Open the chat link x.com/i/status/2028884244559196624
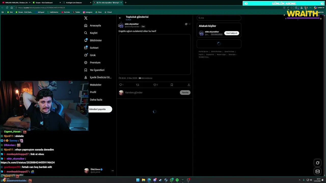 [28, 162]
